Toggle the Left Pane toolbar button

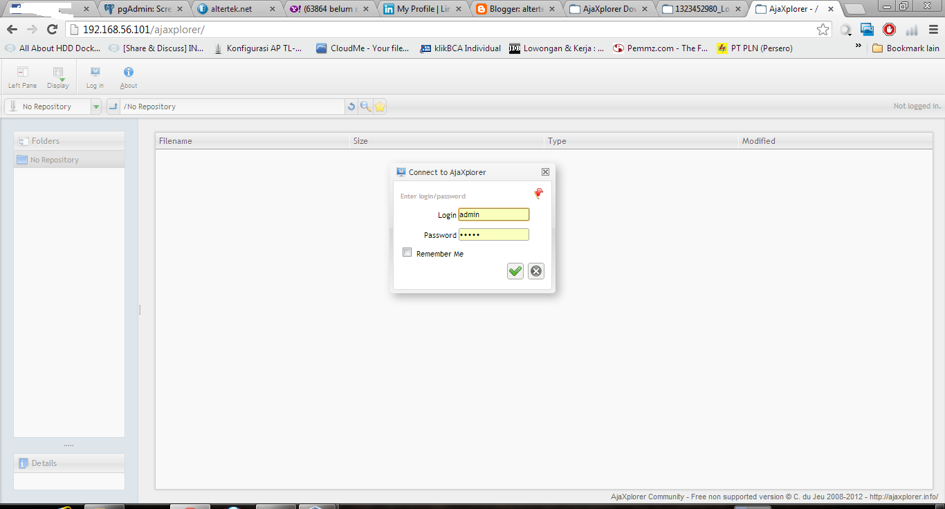click(x=22, y=77)
